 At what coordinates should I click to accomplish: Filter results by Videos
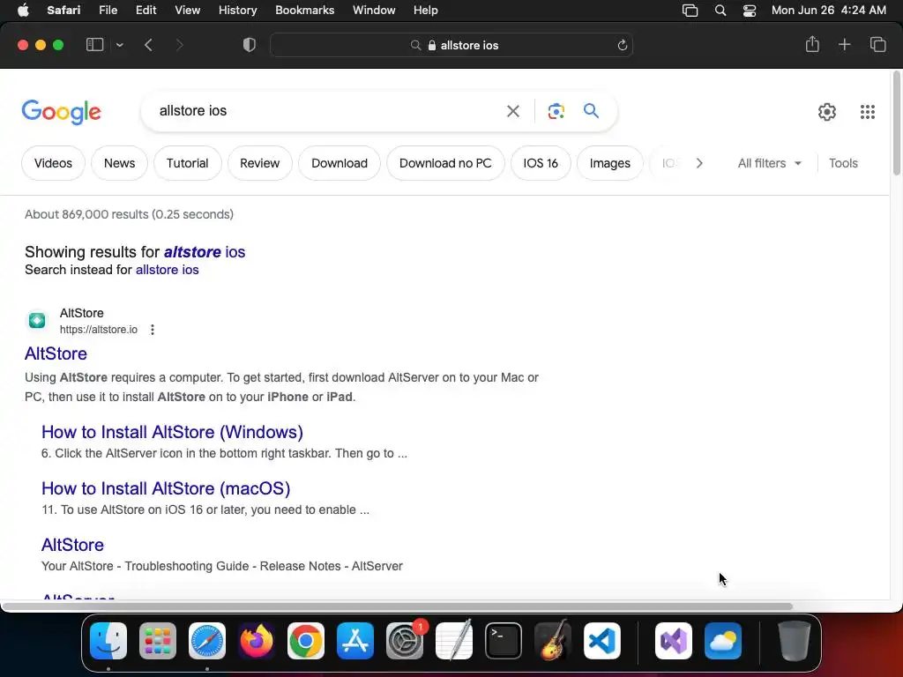pos(53,163)
